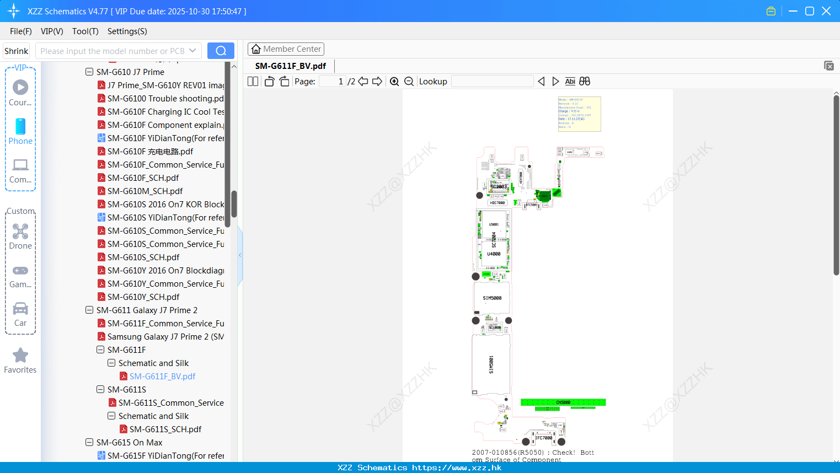Find next lookup result triangle
Viewport: 840px width, 473px height.
555,82
